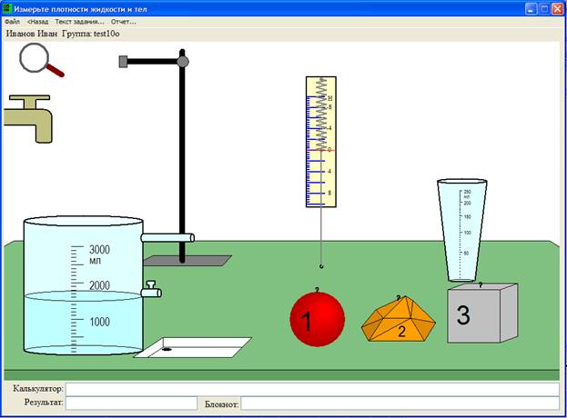Select the magnifying glass tool
This screenshot has height=418, width=567.
click(41, 60)
